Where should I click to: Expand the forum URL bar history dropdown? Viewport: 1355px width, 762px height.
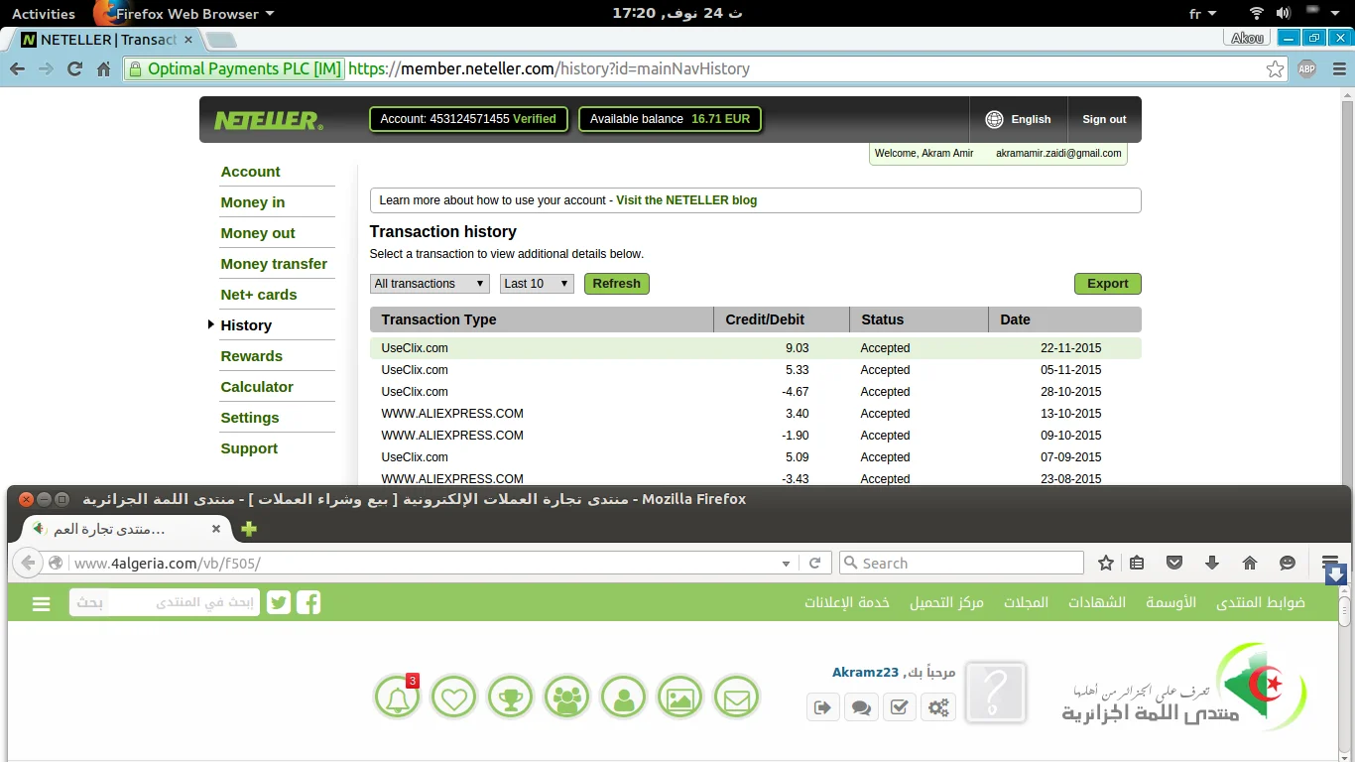pos(787,564)
